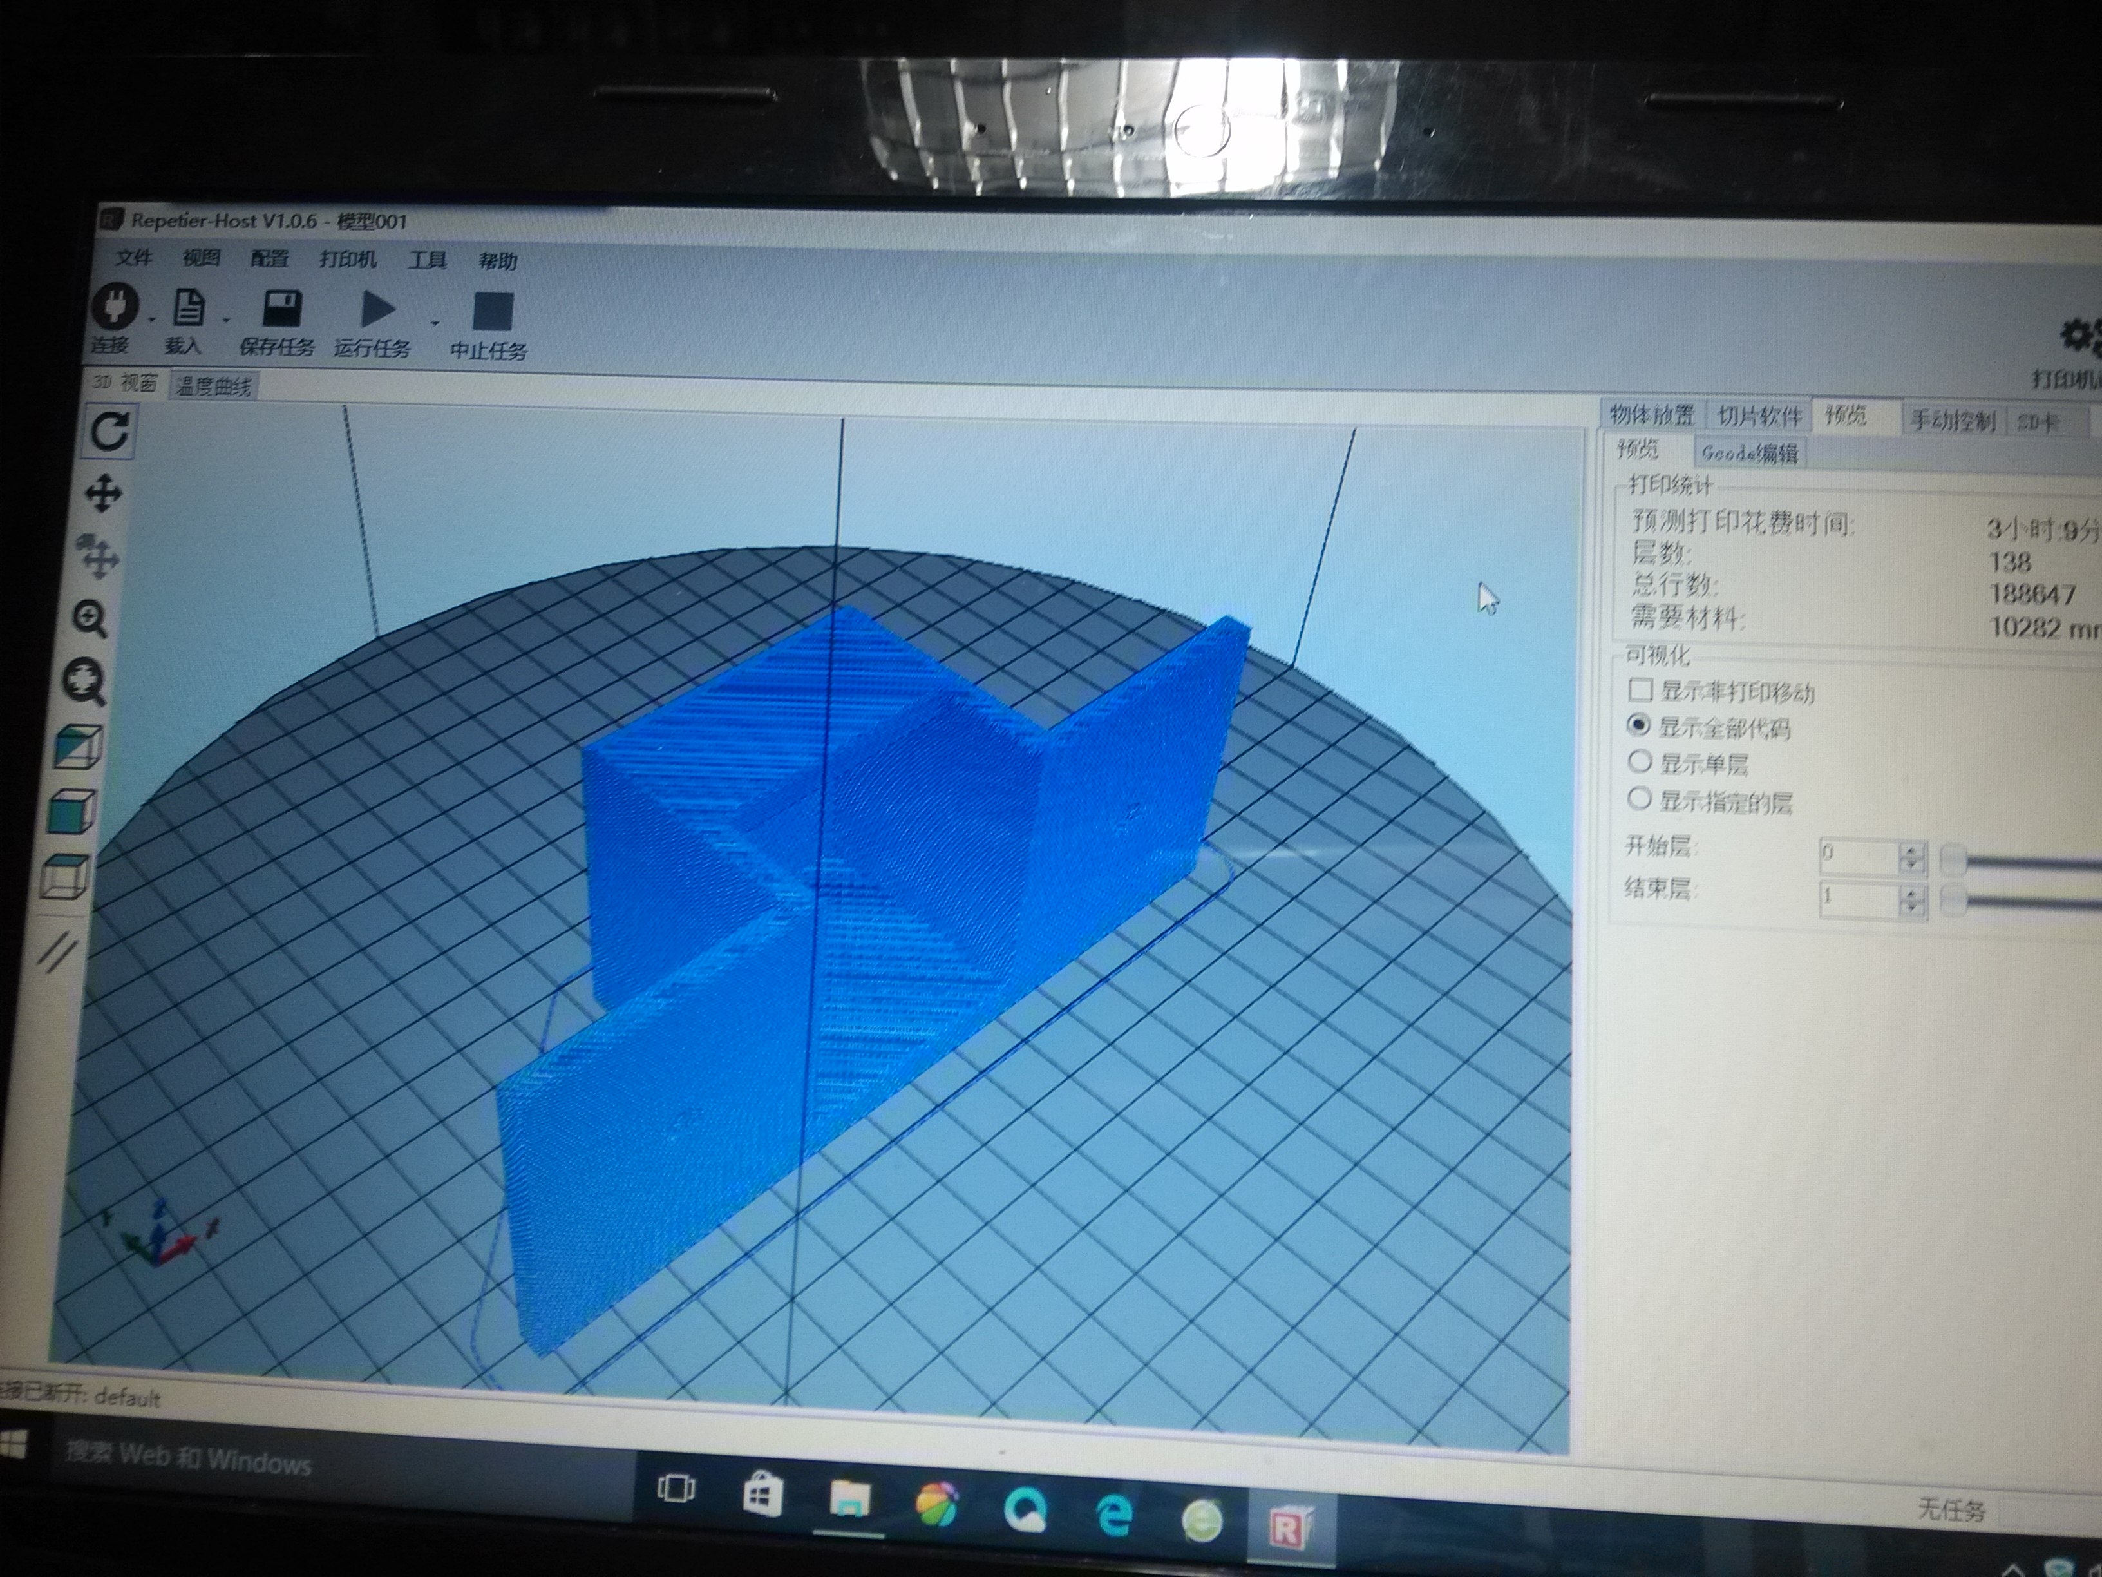Select the rotate view tool
This screenshot has width=2102, height=1577.
pos(109,432)
